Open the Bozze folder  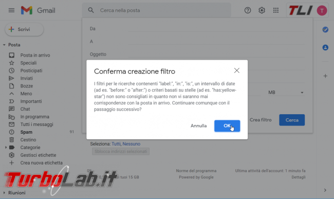(x=26, y=86)
